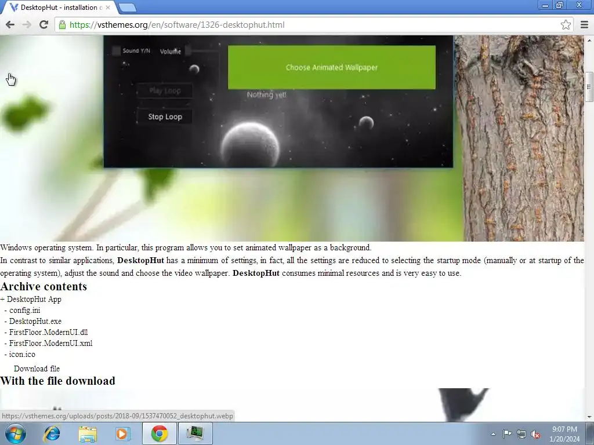Click the Archive contents heading
This screenshot has width=594, height=445.
pos(44,286)
